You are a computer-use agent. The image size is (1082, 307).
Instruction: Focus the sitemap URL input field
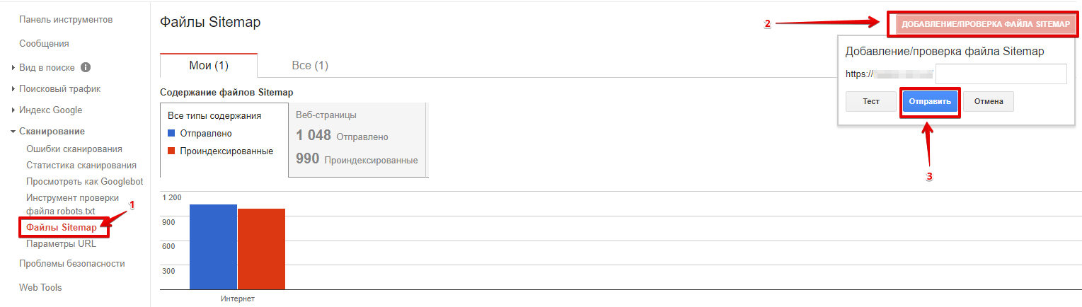[1001, 74]
